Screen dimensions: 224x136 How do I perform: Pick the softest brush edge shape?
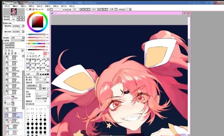pos(41,74)
